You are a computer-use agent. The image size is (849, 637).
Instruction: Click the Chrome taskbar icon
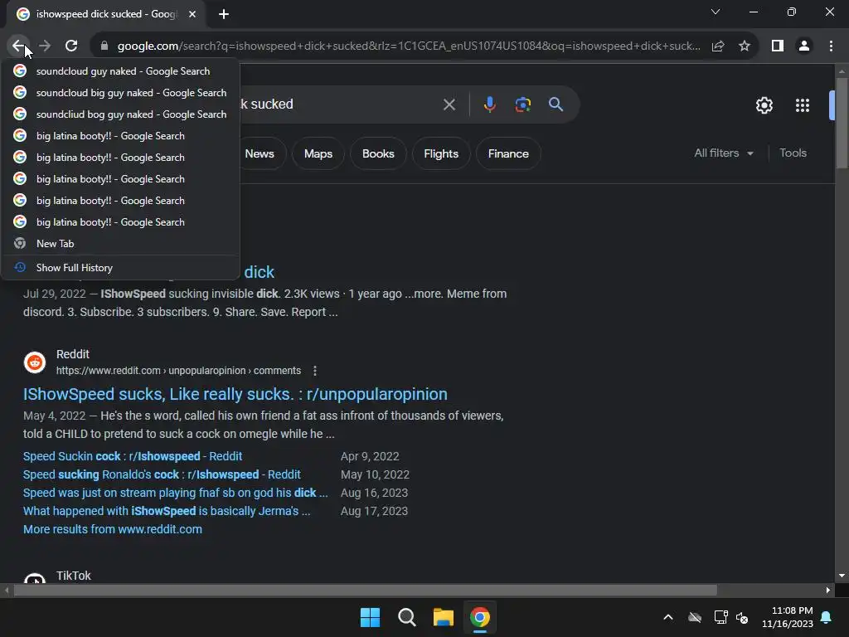[480, 617]
